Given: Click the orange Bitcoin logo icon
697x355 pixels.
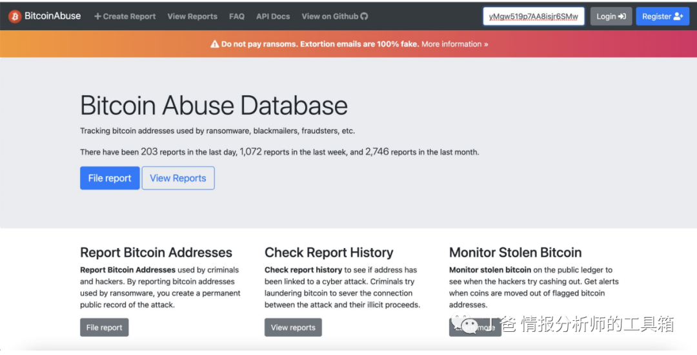Looking at the screenshot, I should [15, 16].
